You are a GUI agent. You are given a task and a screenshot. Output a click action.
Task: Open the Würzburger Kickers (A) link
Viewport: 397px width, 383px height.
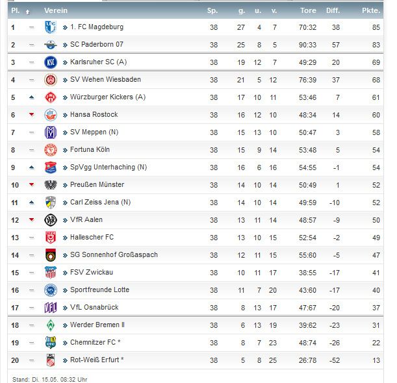tap(108, 97)
